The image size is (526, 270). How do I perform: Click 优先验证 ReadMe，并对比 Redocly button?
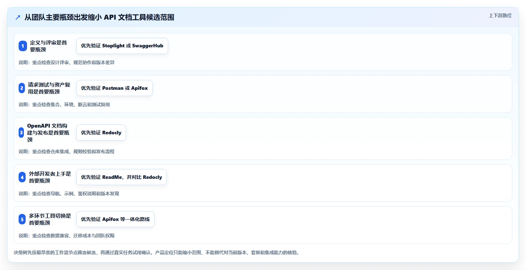click(x=121, y=177)
